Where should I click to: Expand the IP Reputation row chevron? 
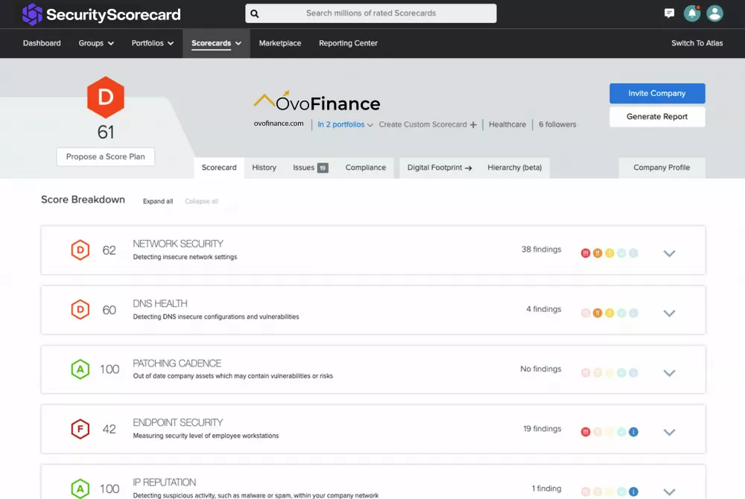pos(669,492)
